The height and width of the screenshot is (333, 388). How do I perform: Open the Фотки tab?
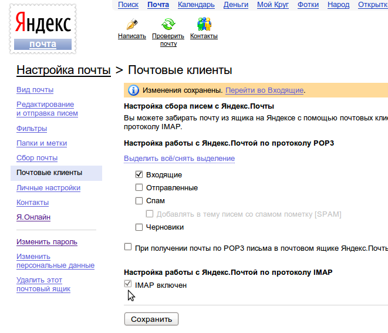(x=308, y=5)
